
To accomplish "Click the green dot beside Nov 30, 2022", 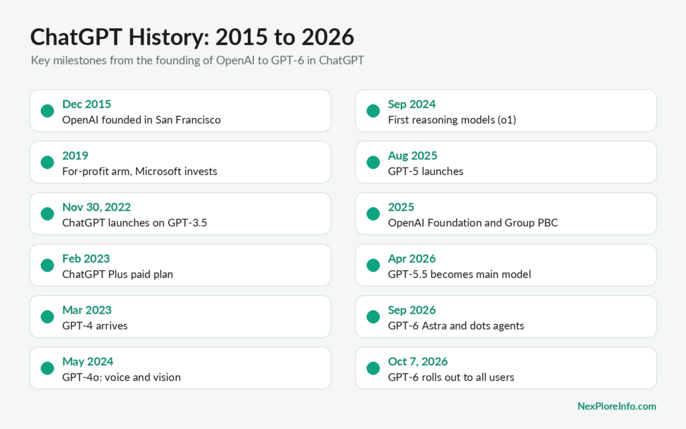I will pyautogui.click(x=48, y=214).
